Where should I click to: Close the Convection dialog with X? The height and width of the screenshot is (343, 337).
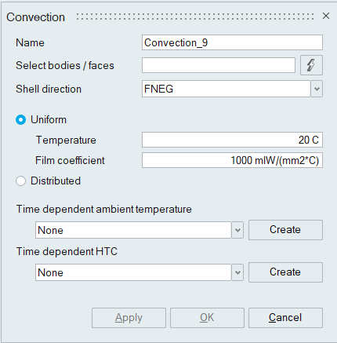(326, 16)
